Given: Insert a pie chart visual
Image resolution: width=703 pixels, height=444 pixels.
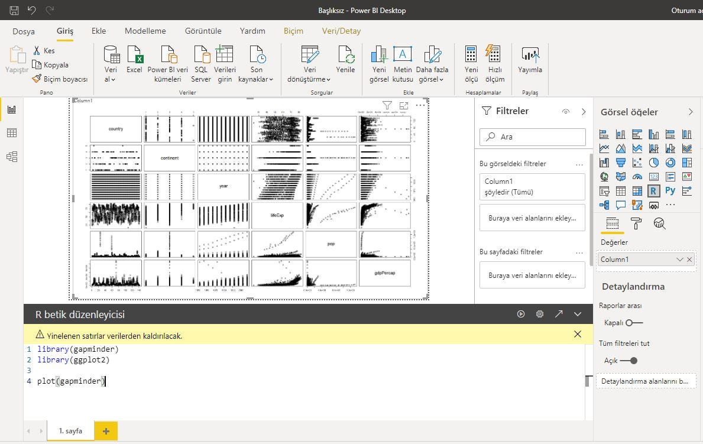Looking at the screenshot, I should click(655, 163).
